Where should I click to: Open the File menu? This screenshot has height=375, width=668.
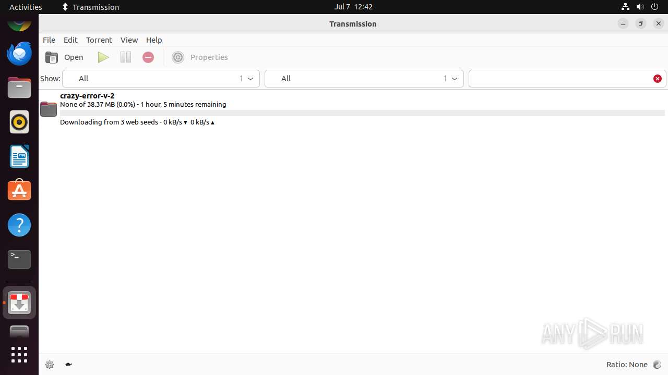click(x=49, y=40)
